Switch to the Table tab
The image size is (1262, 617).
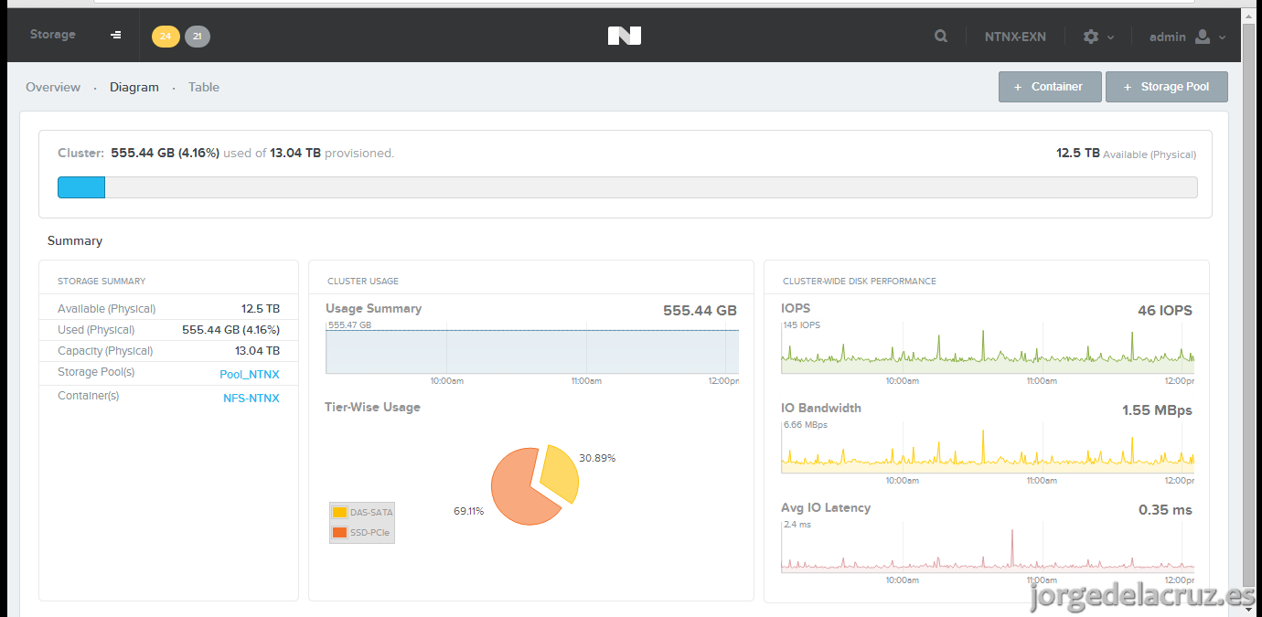[204, 87]
